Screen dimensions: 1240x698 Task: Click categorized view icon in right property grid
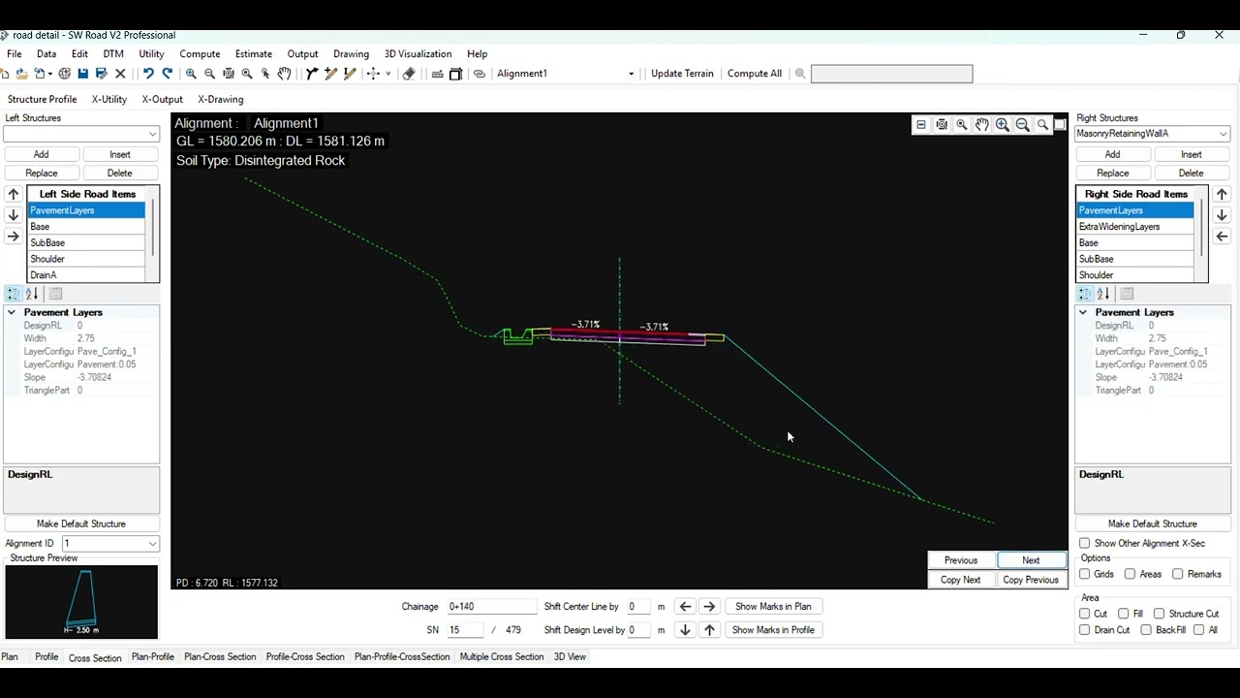point(1085,294)
